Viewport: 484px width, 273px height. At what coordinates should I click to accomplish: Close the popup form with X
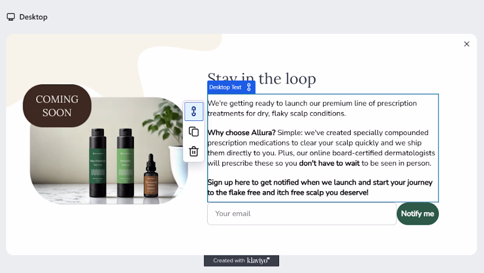pyautogui.click(x=466, y=44)
